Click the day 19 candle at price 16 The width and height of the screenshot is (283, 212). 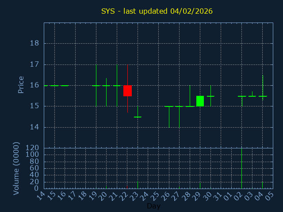pos(96,85)
